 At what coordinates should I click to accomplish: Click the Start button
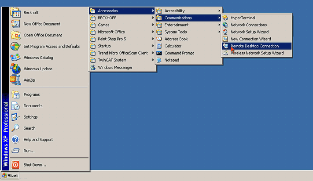click(x=10, y=176)
